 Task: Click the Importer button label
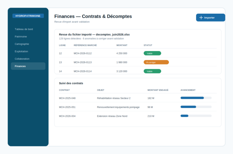point(209,18)
